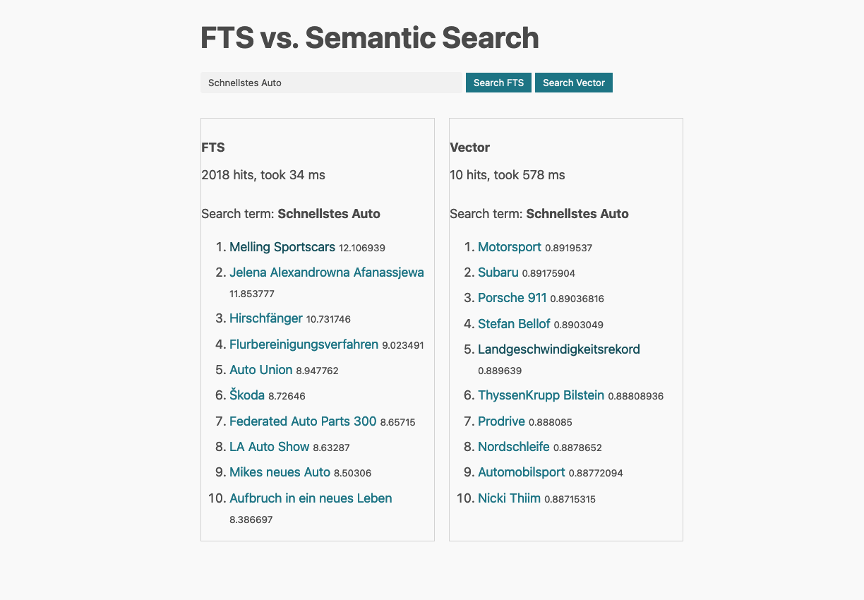Image resolution: width=864 pixels, height=600 pixels.
Task: Open the Federated Auto Parts 300 link
Action: click(303, 421)
